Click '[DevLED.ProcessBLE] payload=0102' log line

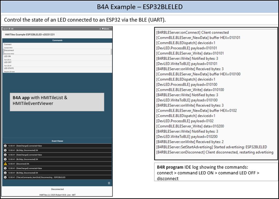(x=185, y=121)
